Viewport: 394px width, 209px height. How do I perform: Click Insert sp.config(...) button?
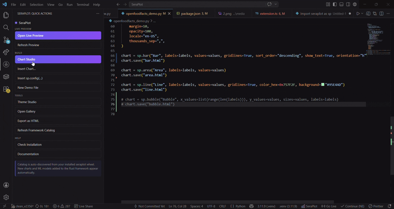click(58, 78)
